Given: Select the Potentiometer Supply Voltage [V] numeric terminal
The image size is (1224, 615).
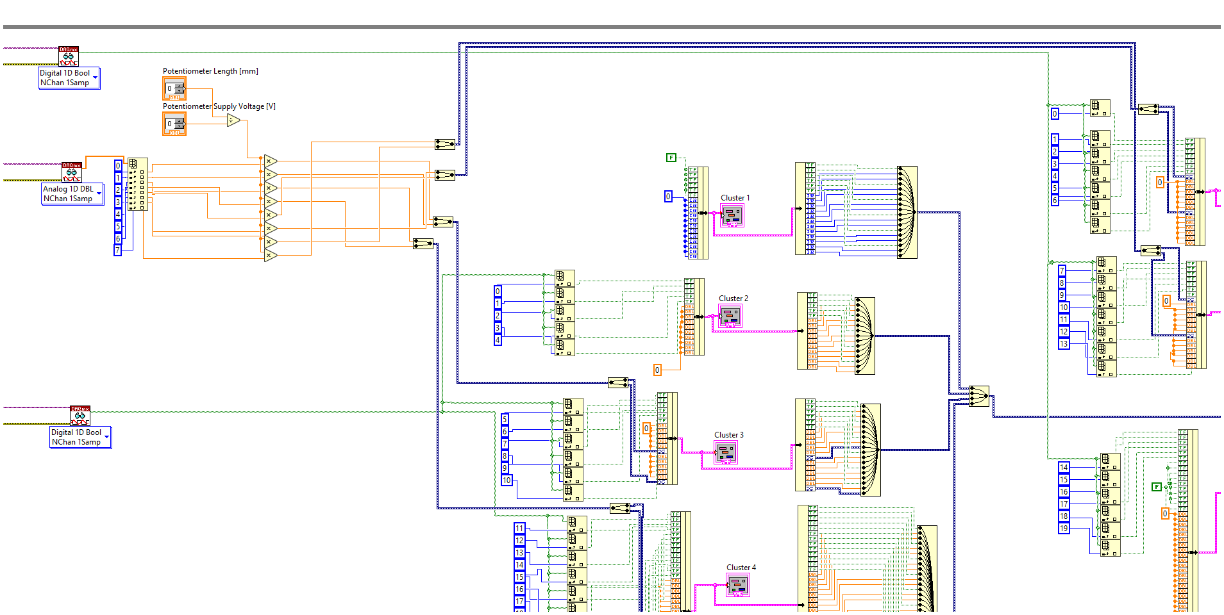Looking at the screenshot, I should pos(174,124).
